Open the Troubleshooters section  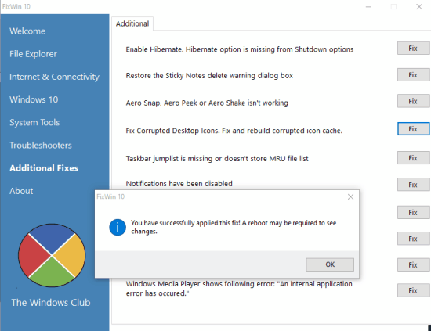click(x=41, y=146)
